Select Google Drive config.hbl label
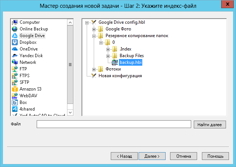 (x=122, y=22)
